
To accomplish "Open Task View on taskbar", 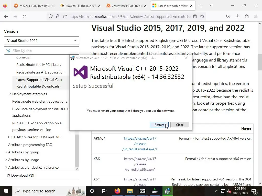I will (104, 191).
